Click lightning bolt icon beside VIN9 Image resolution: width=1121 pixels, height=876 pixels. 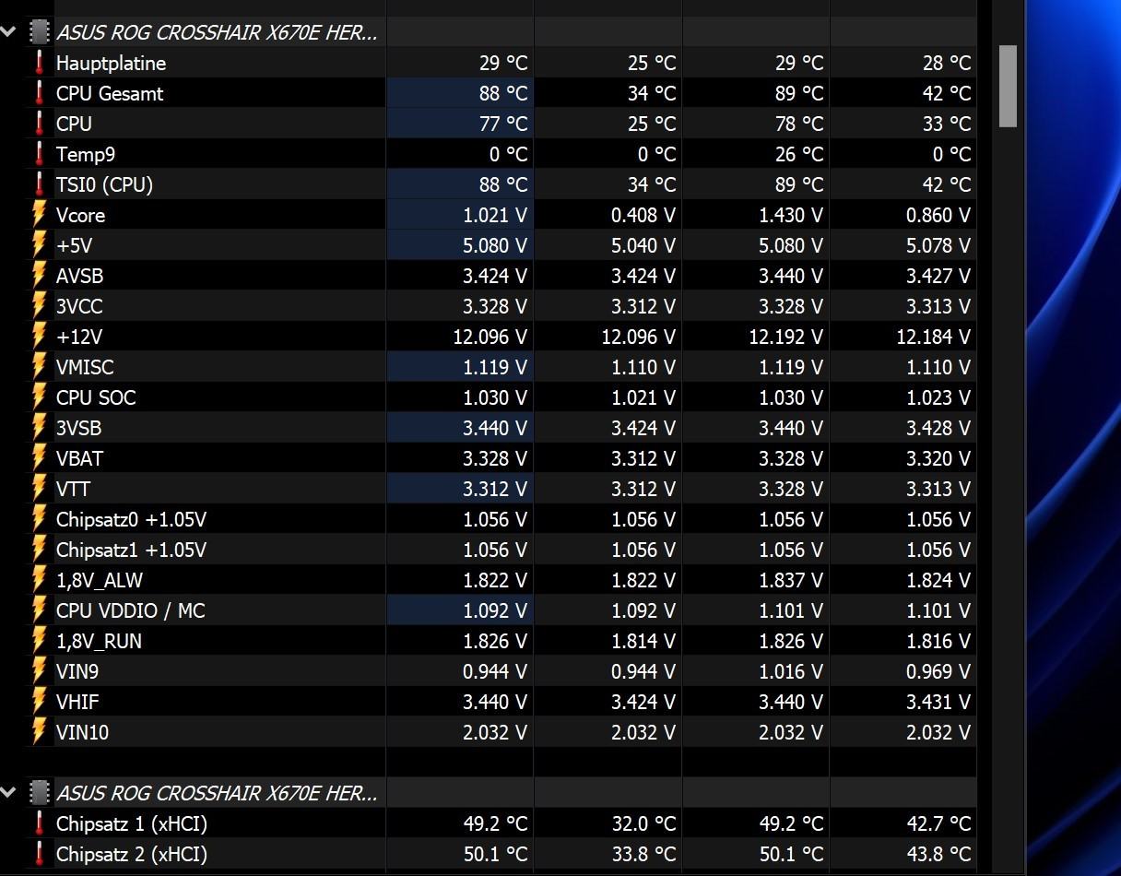pos(39,671)
